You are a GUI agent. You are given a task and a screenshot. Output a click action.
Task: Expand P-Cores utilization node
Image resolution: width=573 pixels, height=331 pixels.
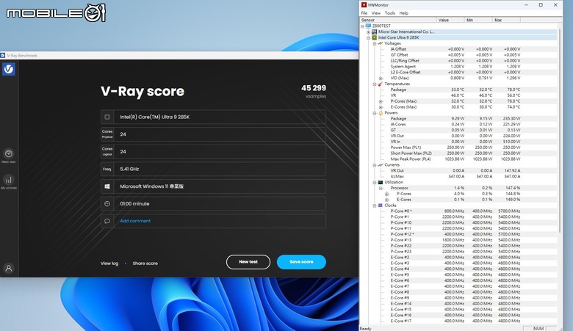tap(387, 194)
